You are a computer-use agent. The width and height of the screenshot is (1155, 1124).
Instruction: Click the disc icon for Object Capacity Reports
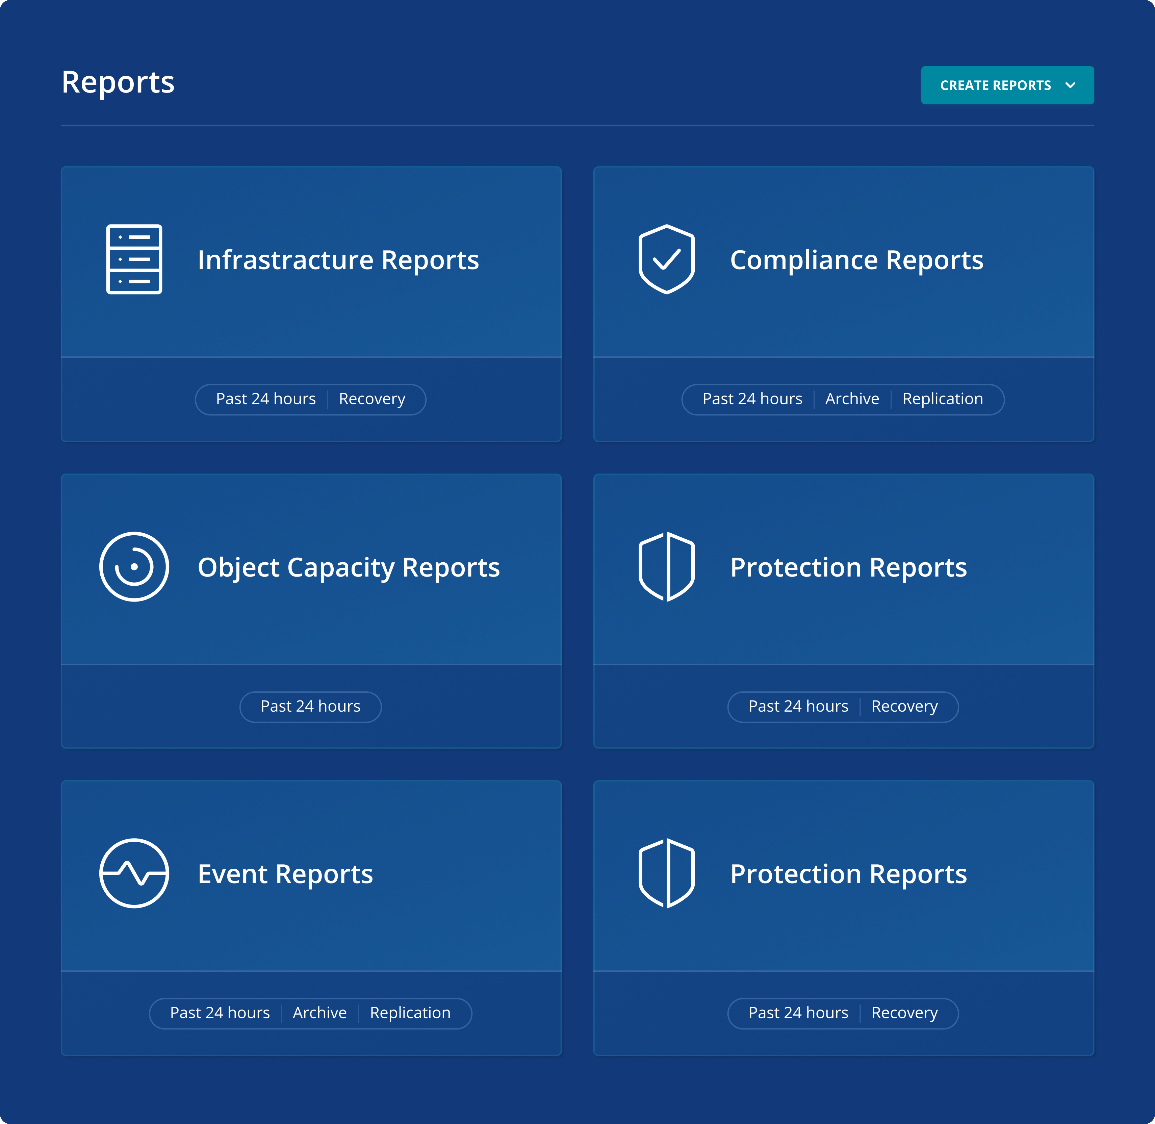click(x=134, y=567)
